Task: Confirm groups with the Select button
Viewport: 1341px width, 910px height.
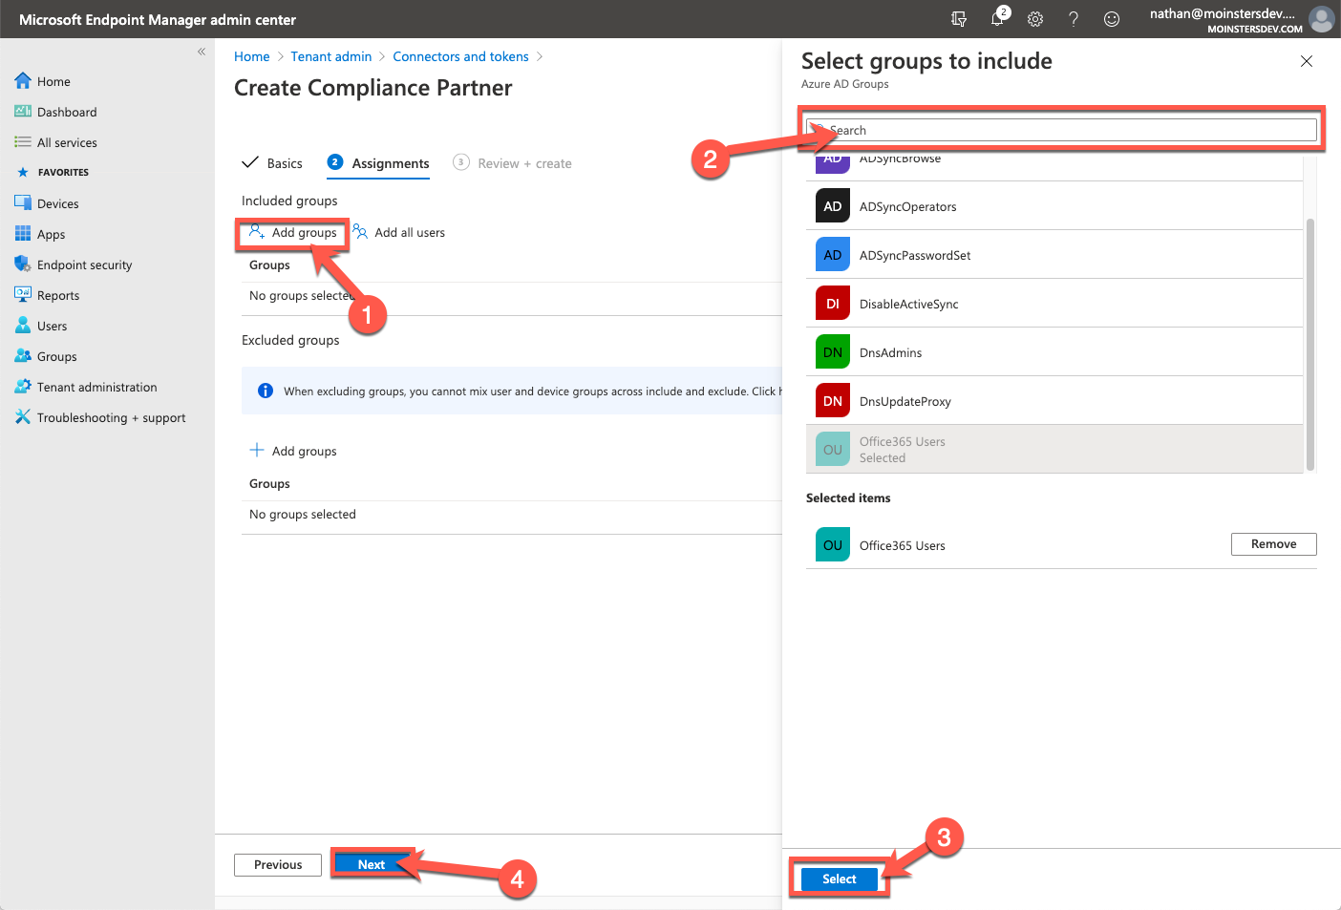Action: click(838, 878)
